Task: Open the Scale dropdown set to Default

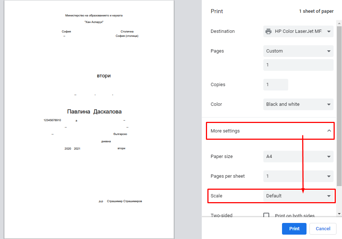Action: coord(298,196)
